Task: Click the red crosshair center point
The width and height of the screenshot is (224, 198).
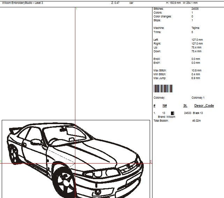Action: pos(76,163)
